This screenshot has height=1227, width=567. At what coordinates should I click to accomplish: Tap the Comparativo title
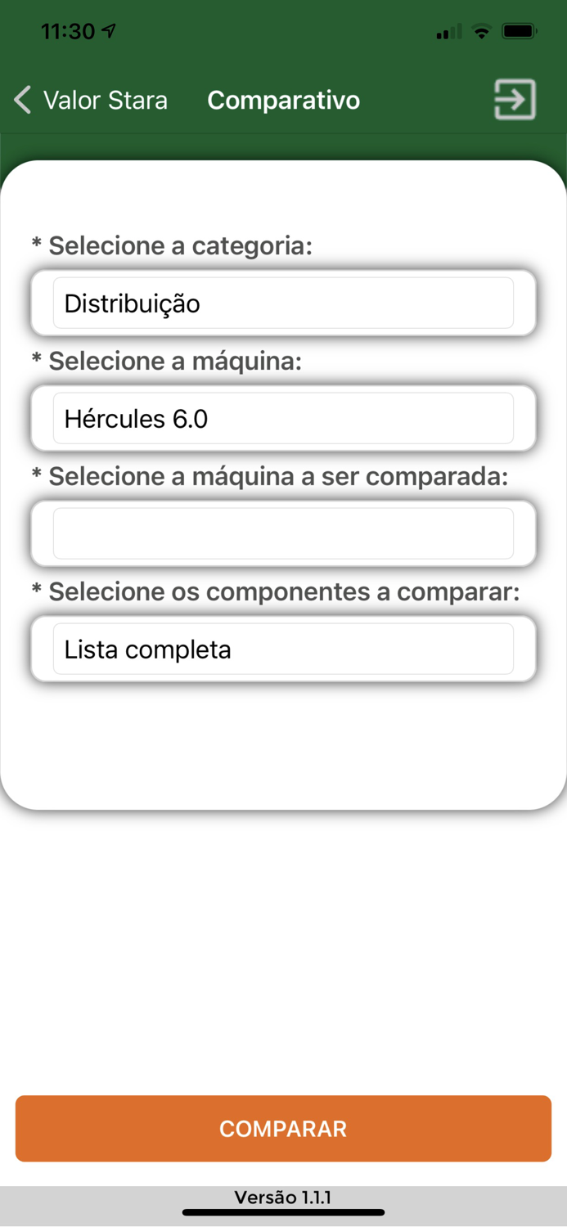pos(283,99)
